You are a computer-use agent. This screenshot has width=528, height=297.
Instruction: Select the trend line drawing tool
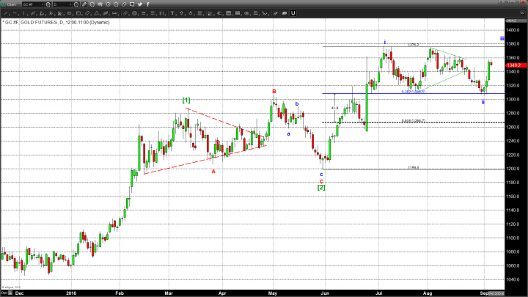click(6, 13)
